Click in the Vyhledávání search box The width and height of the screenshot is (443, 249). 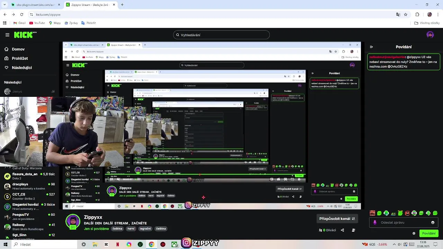221,35
